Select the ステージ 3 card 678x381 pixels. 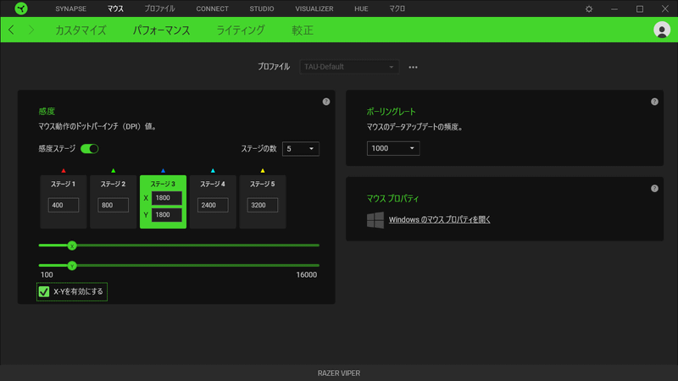click(163, 202)
